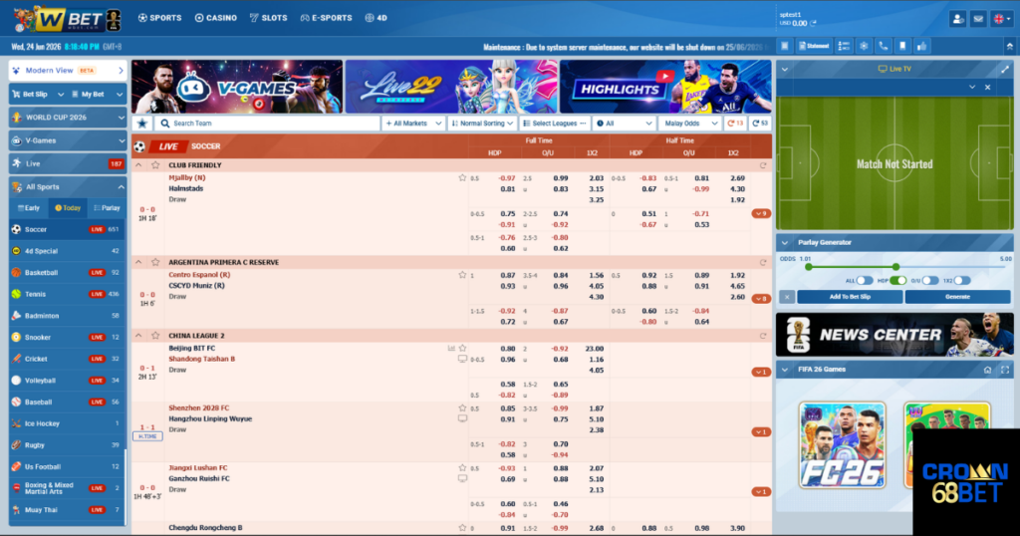Collapse header with double-chevron up icon
Screen dimensions: 1020x536
(1010, 46)
